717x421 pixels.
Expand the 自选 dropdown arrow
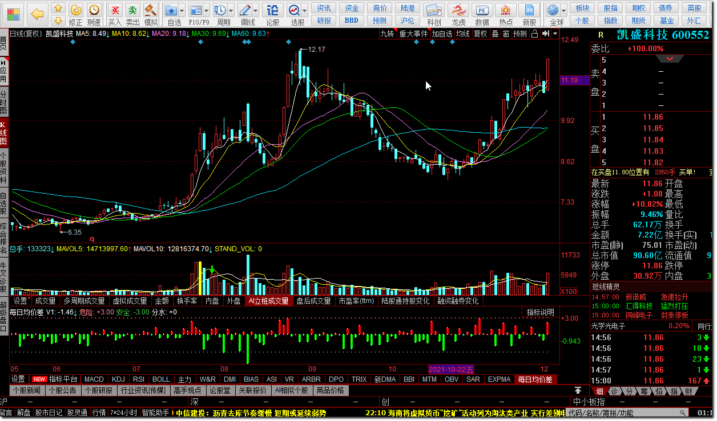[x=182, y=11]
